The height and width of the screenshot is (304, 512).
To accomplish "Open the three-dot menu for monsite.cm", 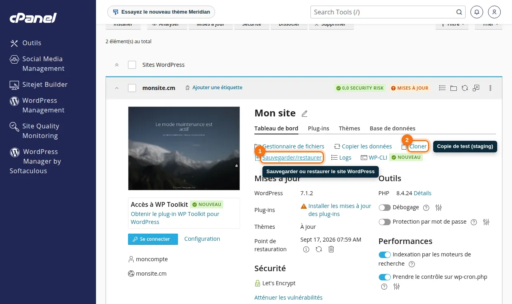I will 491,88.
